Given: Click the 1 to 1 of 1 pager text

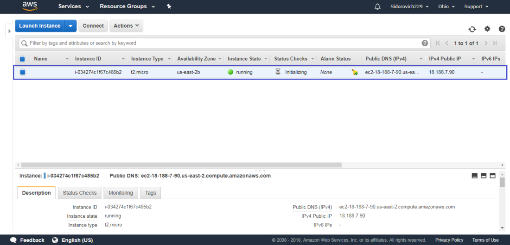Looking at the screenshot, I should click(466, 43).
